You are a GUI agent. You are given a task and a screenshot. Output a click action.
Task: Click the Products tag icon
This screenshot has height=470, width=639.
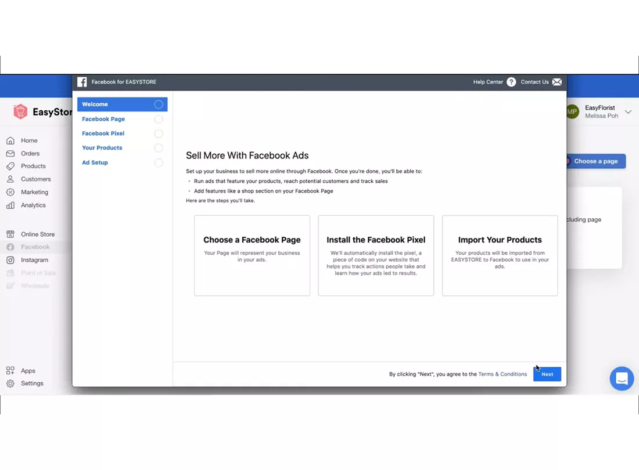point(10,166)
